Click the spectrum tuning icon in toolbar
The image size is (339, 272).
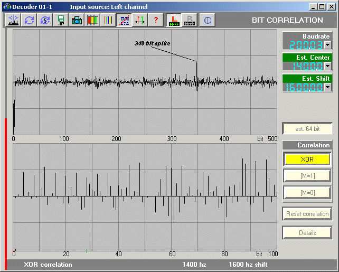[13, 20]
